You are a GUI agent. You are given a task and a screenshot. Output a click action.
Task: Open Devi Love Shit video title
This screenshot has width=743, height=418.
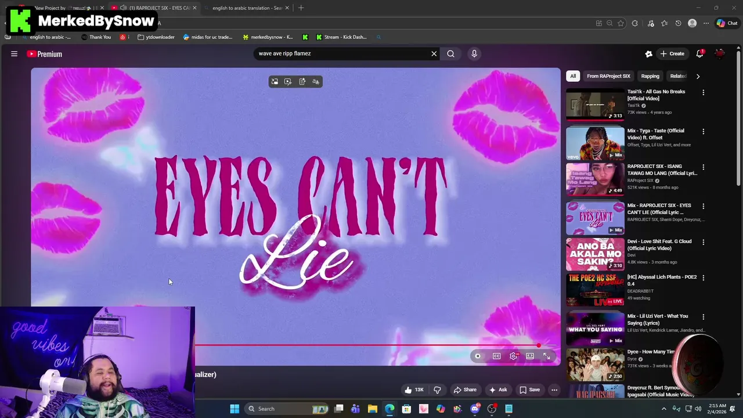click(659, 245)
